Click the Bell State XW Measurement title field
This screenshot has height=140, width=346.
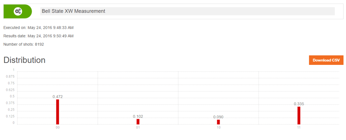[x=187, y=11]
